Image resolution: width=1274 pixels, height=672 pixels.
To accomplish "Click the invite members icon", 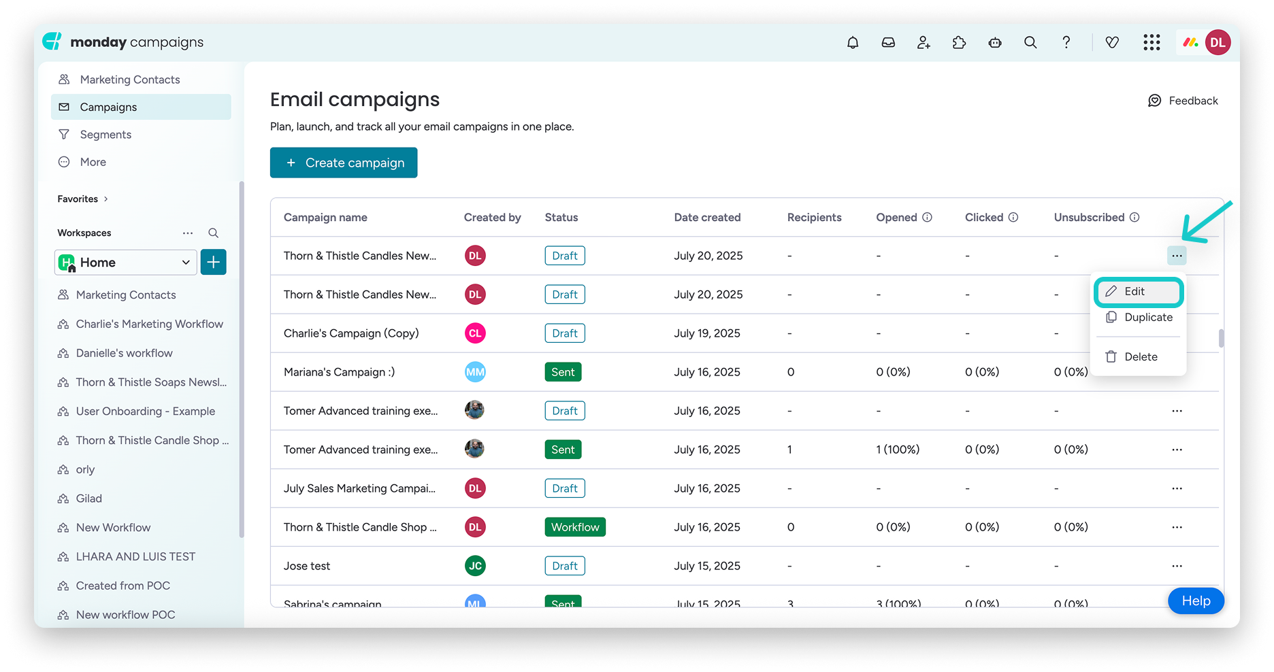I will point(924,43).
